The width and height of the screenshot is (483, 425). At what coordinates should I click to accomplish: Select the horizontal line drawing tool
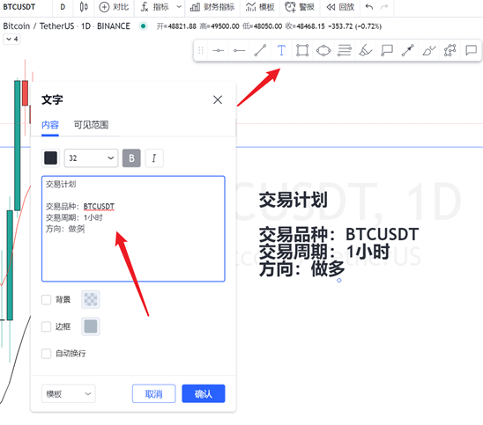click(x=218, y=50)
